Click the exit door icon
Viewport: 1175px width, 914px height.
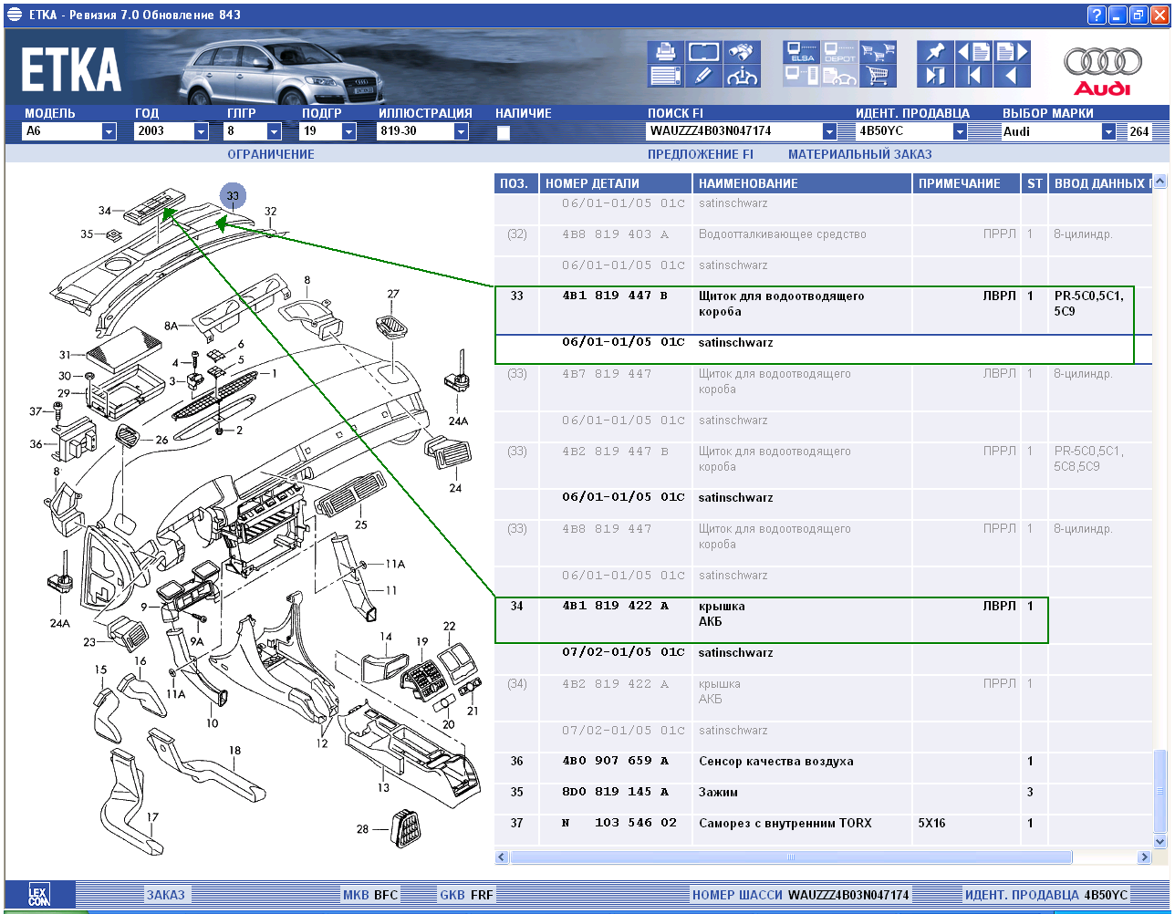click(x=935, y=76)
